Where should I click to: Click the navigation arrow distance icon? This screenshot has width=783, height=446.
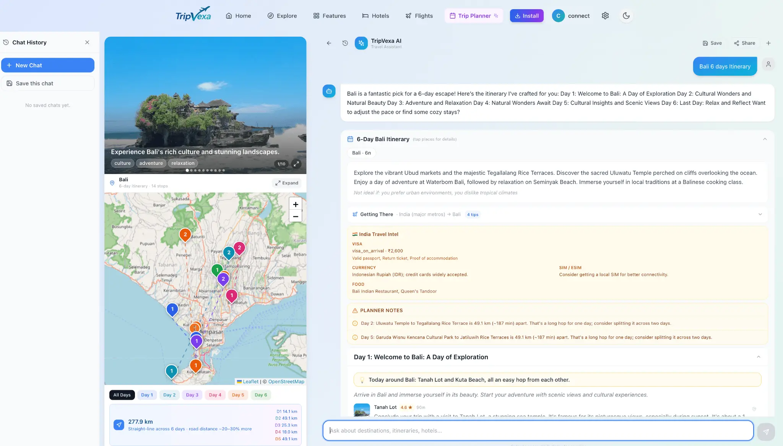point(119,425)
